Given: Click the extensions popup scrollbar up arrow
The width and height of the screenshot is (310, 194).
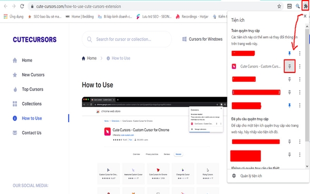Looking at the screenshot, I should click(307, 26).
